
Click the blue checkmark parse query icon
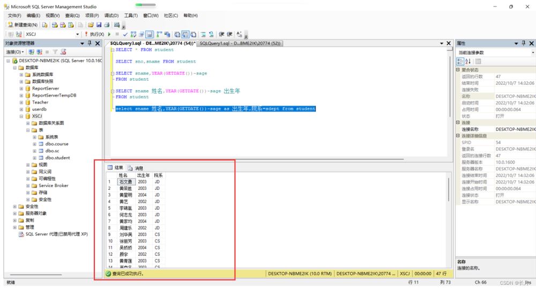pos(125,34)
